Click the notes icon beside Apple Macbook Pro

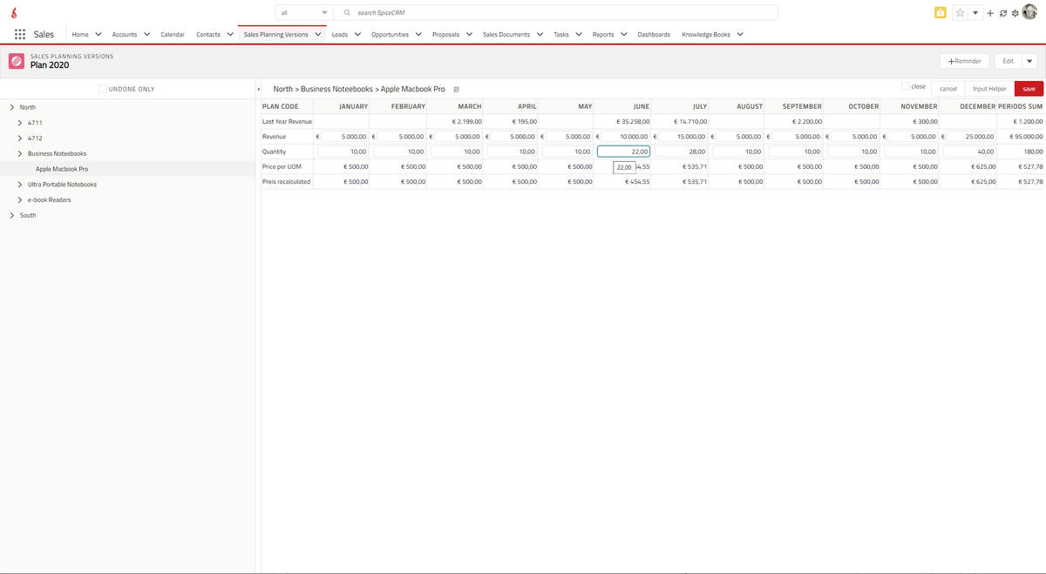(457, 90)
